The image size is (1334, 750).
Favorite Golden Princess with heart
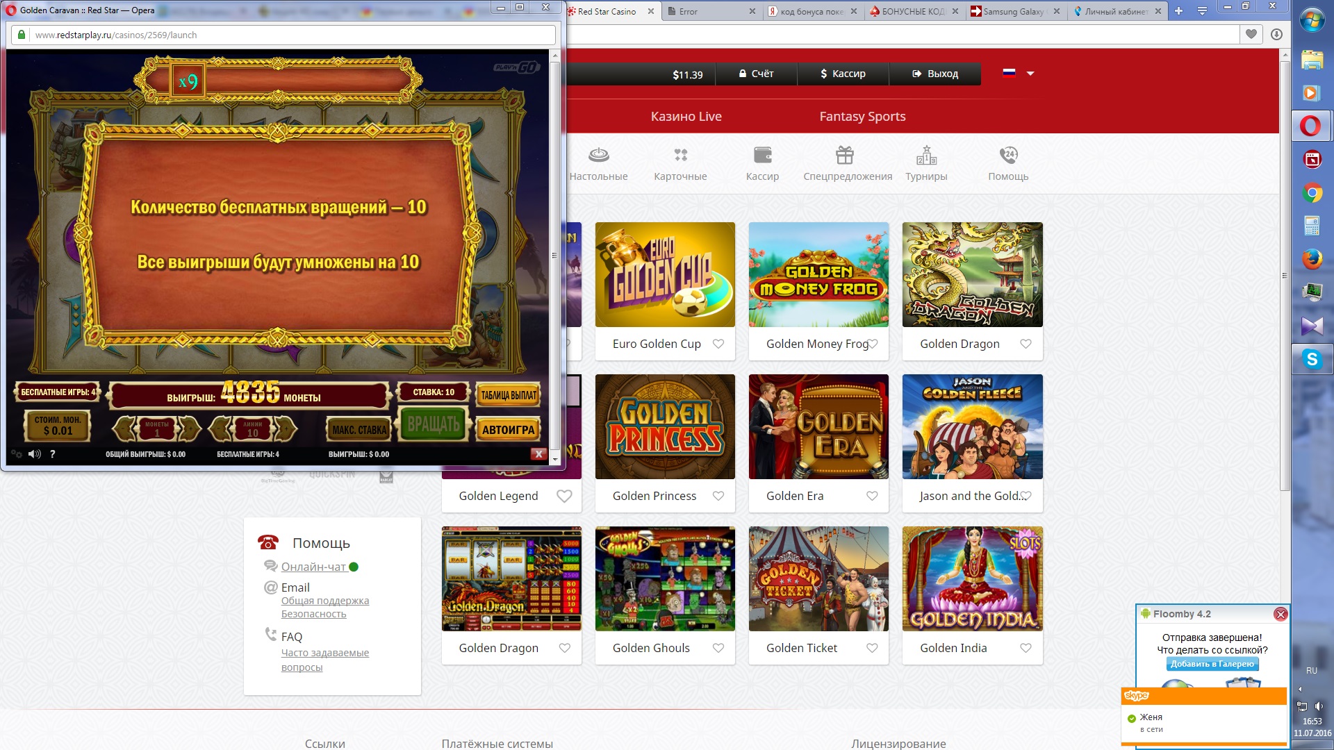[718, 496]
